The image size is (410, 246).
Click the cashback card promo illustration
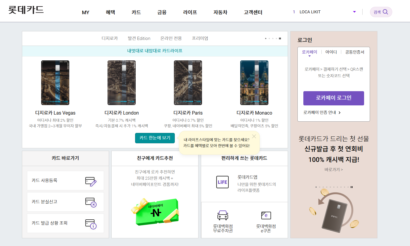click(x=334, y=211)
